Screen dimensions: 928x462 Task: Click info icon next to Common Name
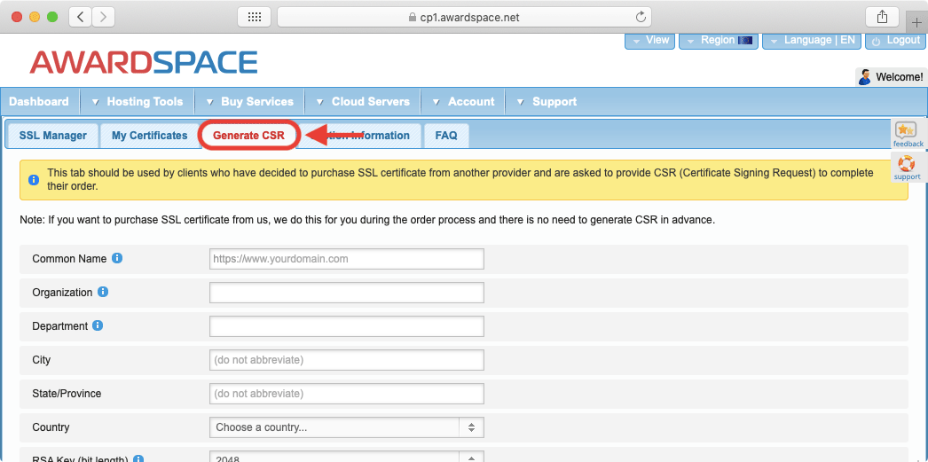117,259
